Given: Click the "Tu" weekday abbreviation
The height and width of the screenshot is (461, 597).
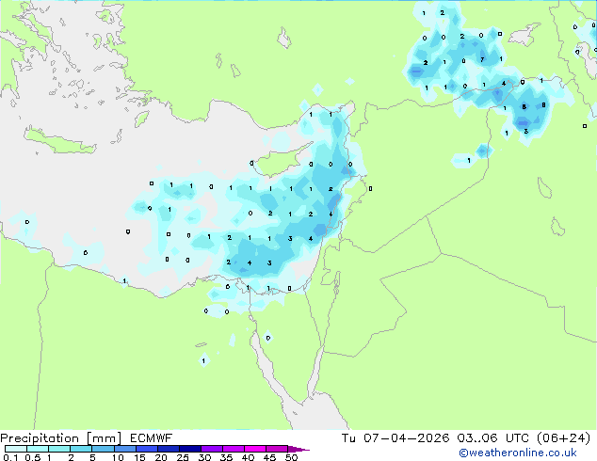Looking at the screenshot, I should (x=348, y=438).
